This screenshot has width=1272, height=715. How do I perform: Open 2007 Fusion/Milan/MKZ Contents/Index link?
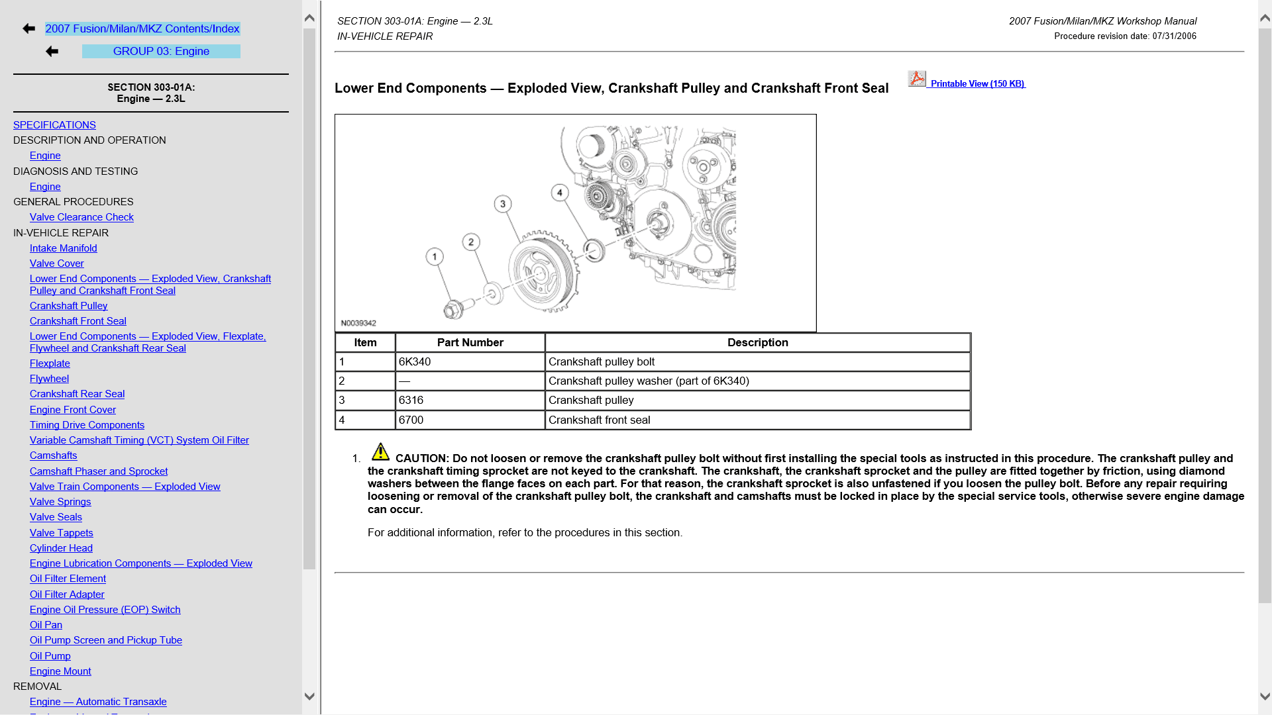click(x=142, y=28)
